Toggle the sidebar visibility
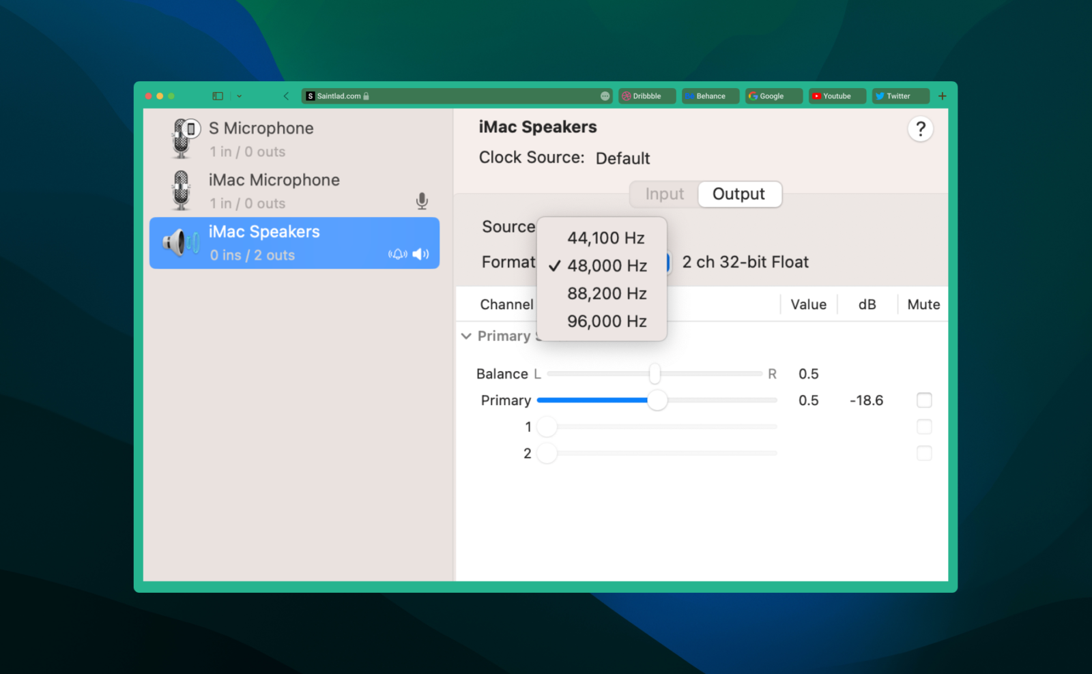The height and width of the screenshot is (674, 1092). (216, 96)
